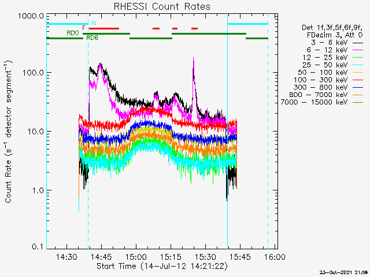Select the '12 - 25 keV' legend entry
The width and height of the screenshot is (370, 277).
click(333, 58)
